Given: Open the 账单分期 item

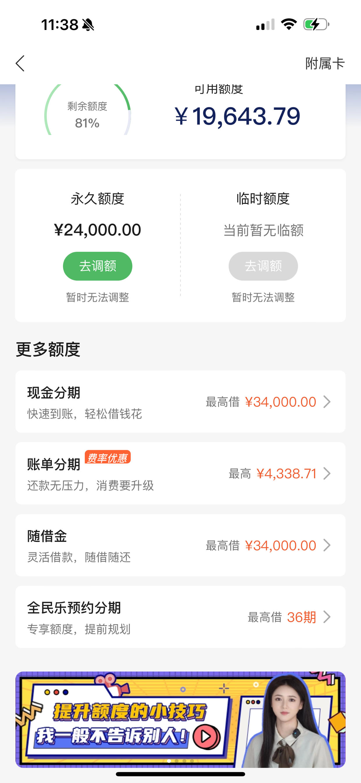Looking at the screenshot, I should pos(180,473).
